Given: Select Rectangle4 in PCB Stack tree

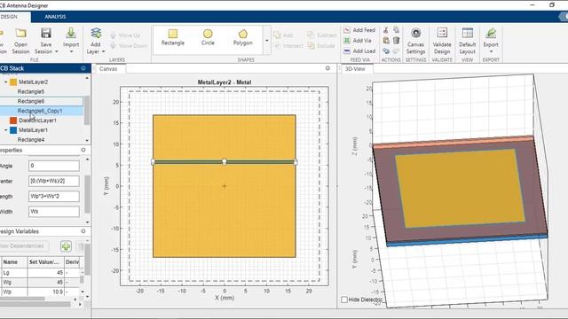Looking at the screenshot, I should point(31,140).
